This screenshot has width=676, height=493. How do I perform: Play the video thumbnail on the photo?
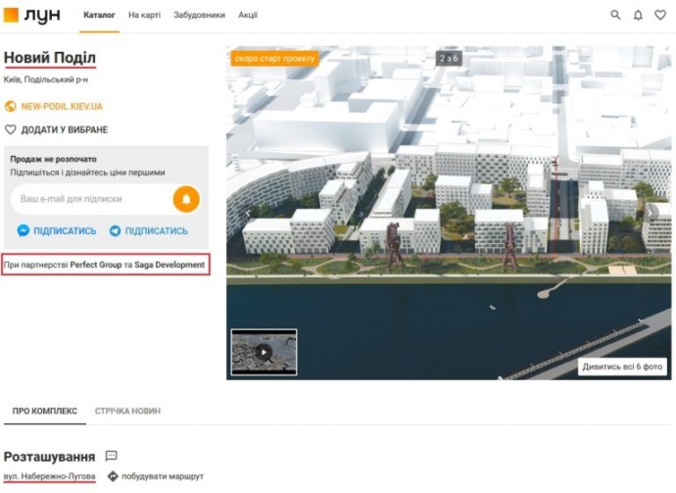coord(264,351)
